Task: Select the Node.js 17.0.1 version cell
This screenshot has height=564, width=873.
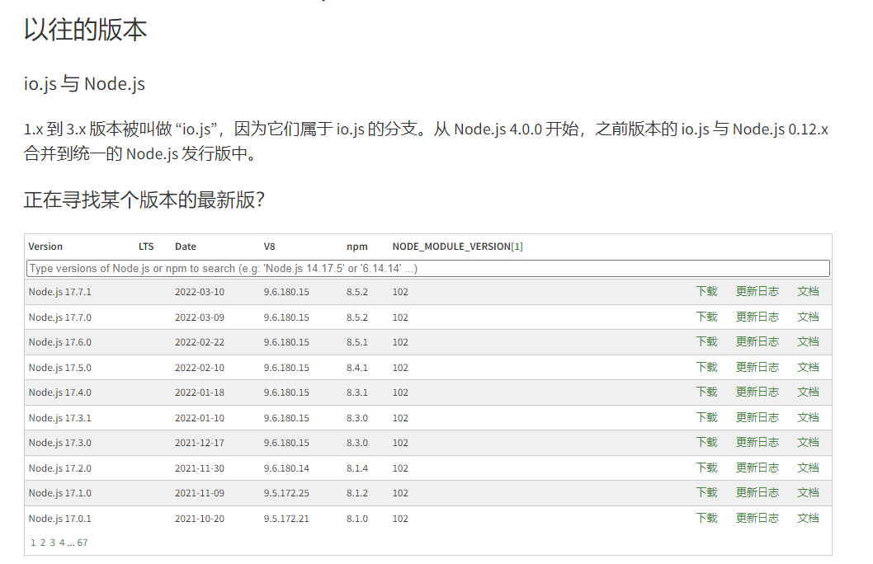Action: pos(60,519)
